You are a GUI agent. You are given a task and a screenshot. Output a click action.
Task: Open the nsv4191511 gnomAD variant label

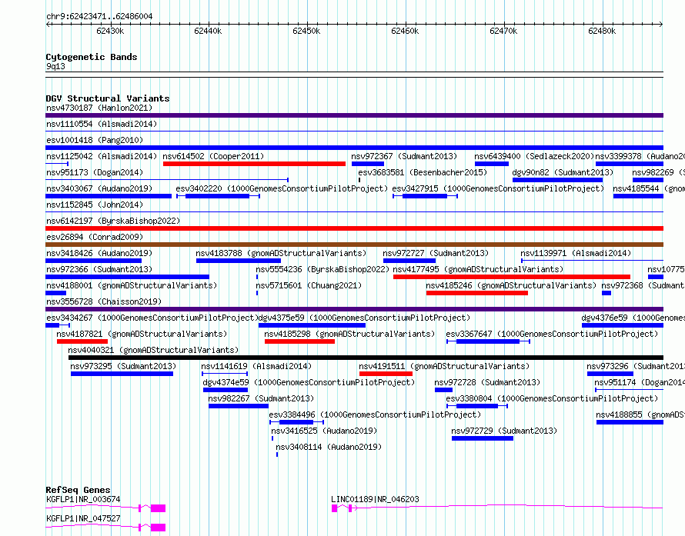tap(444, 366)
